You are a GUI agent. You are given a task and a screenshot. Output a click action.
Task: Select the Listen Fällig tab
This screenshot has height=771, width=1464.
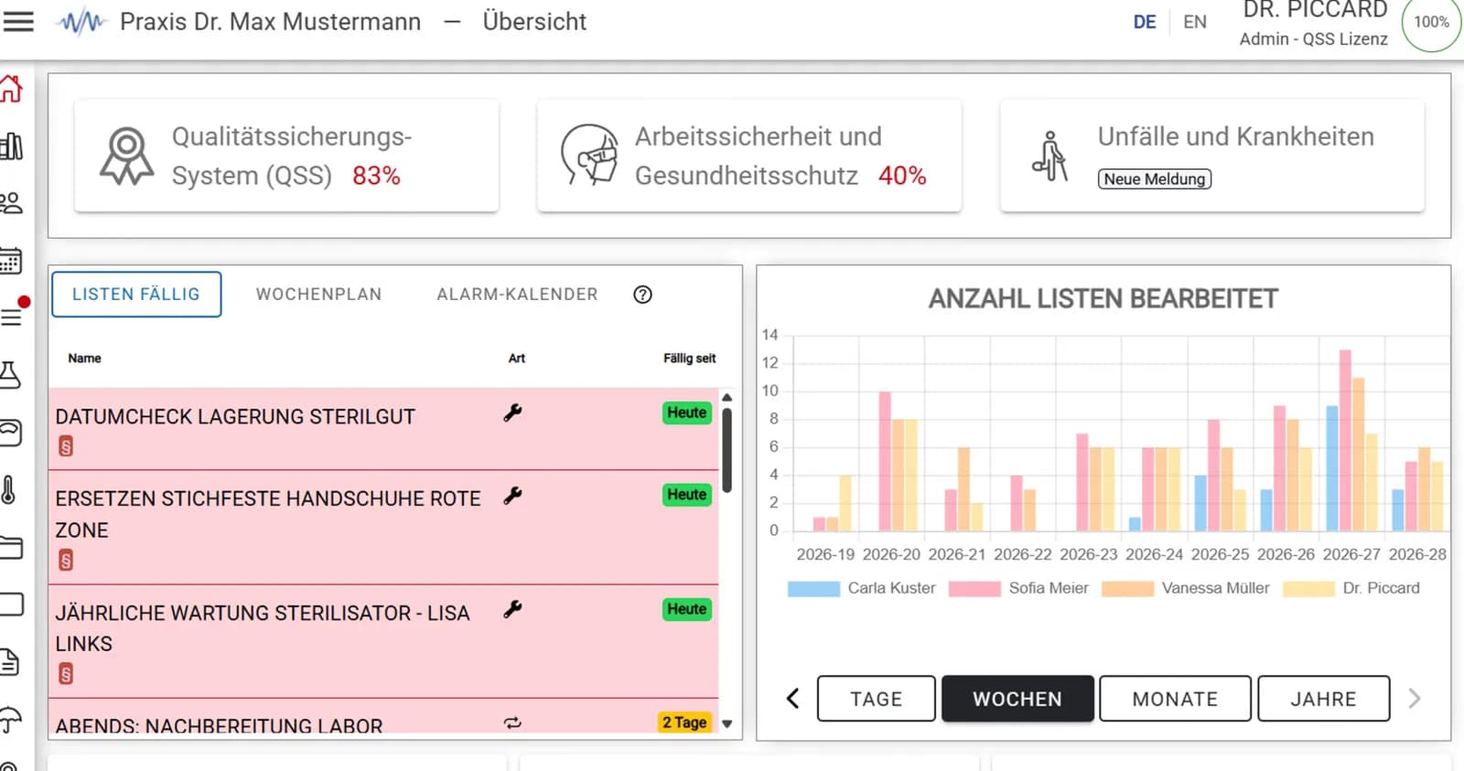pos(136,294)
